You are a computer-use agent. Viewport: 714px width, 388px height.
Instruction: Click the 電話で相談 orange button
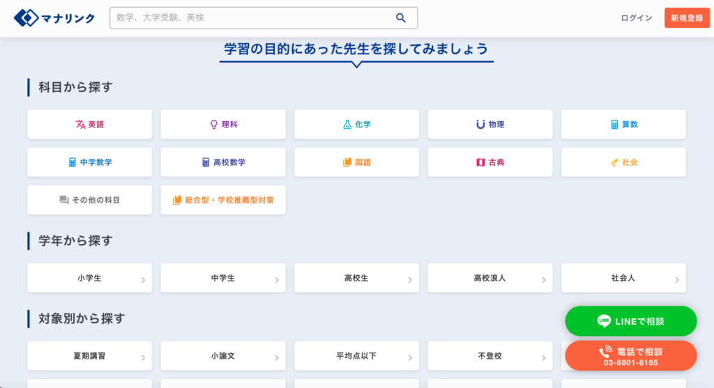click(630, 355)
